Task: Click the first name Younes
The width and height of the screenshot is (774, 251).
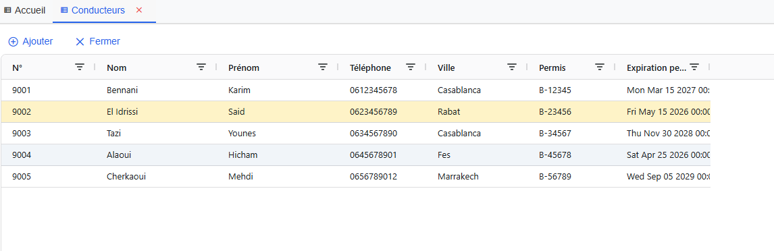Action: click(x=242, y=134)
